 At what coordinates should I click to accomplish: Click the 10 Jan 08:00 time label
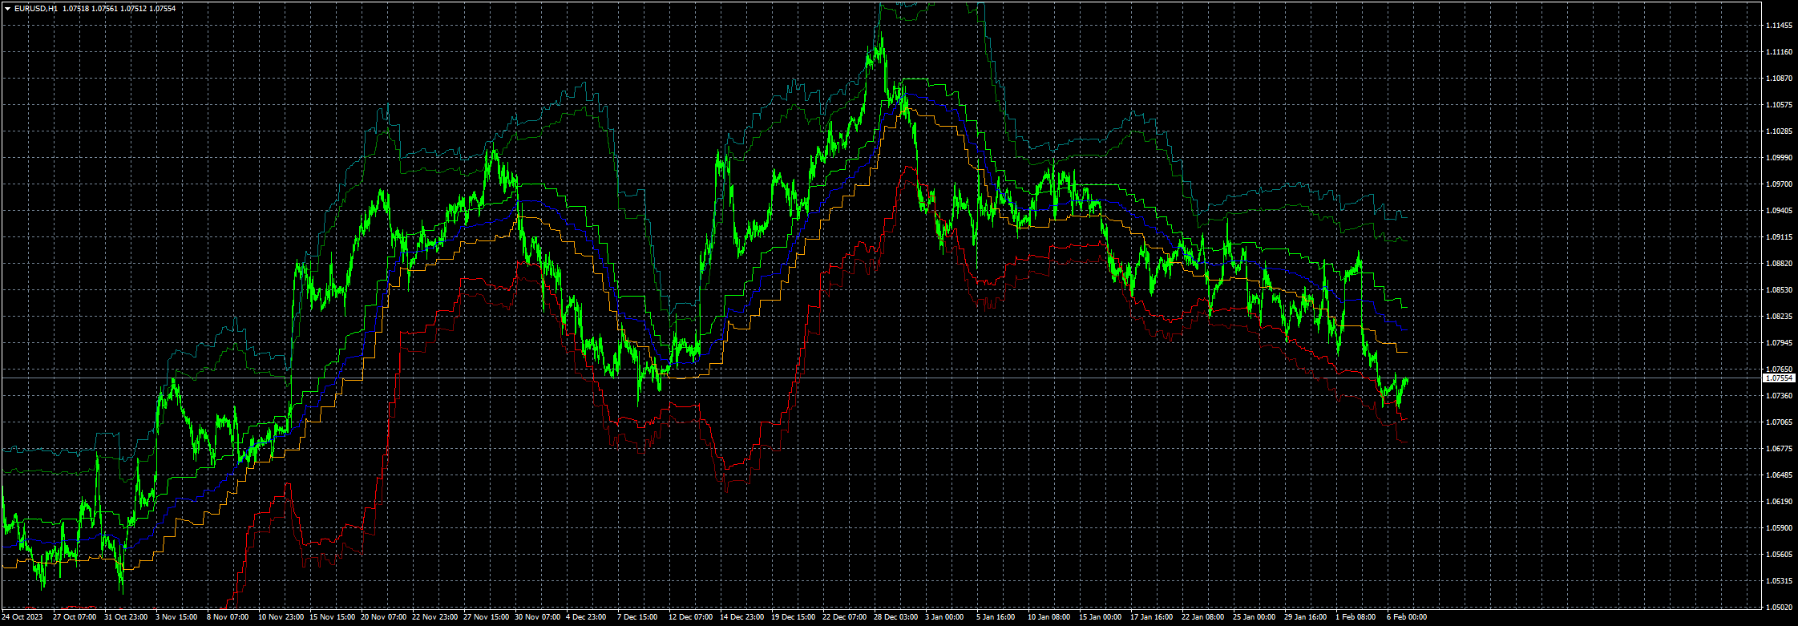point(1049,618)
